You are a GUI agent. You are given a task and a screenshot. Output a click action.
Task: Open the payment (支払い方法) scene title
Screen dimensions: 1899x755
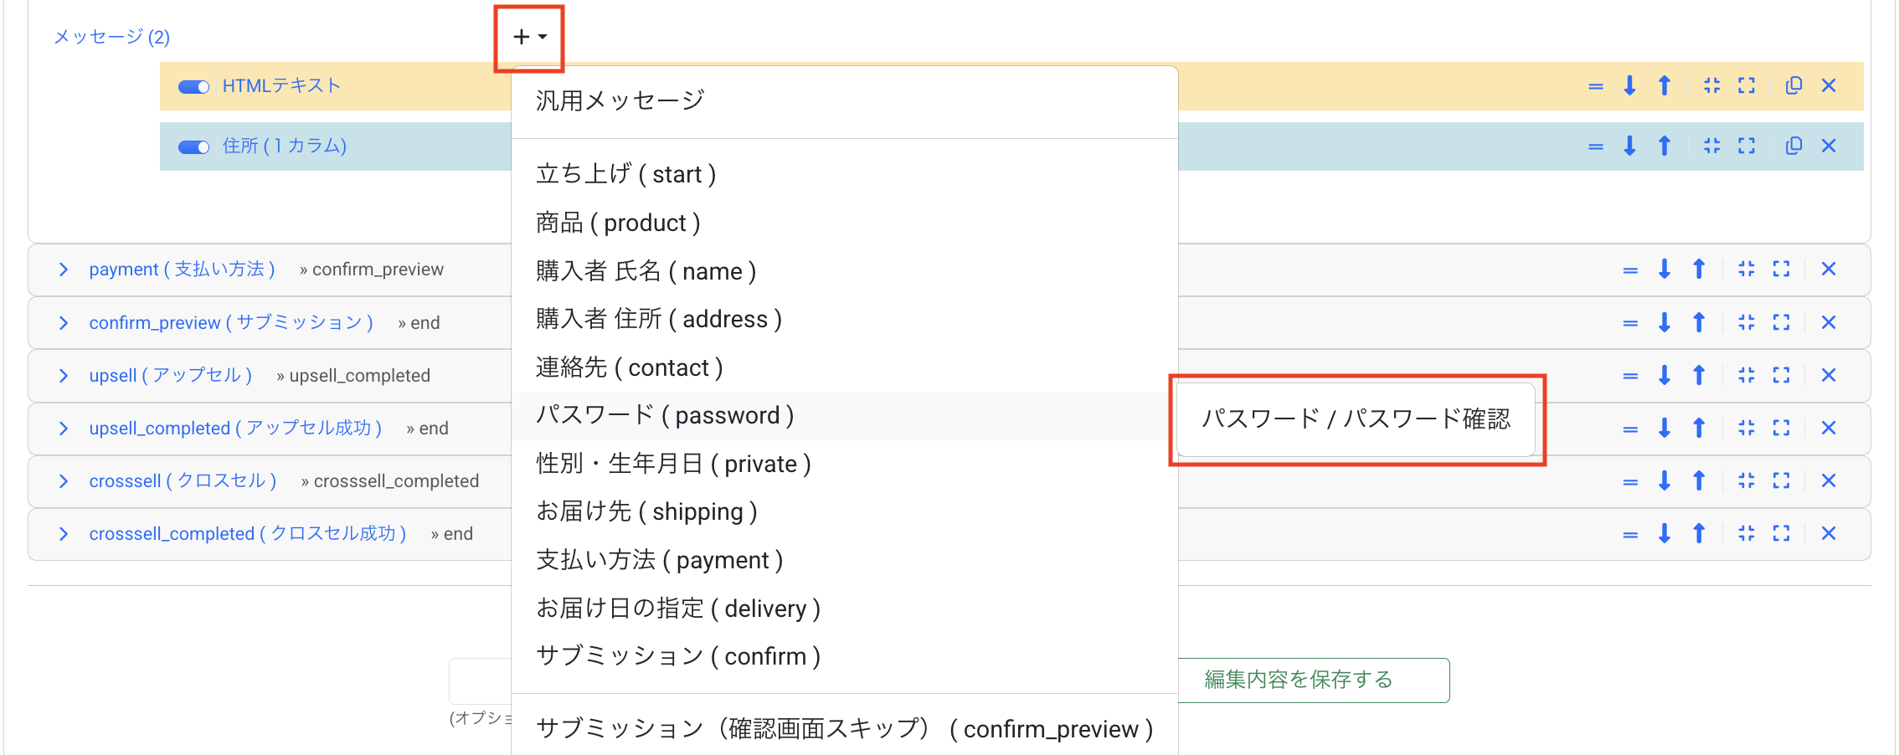coord(183,270)
